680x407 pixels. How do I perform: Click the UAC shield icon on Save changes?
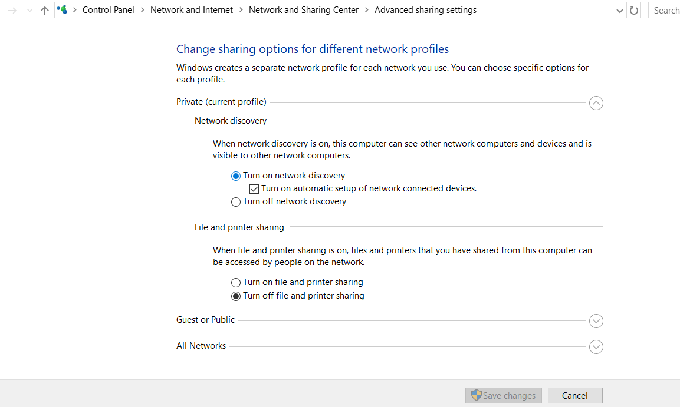477,395
